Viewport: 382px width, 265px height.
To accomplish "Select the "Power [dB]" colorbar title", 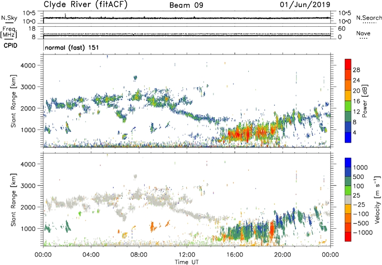I will pos(364,101).
